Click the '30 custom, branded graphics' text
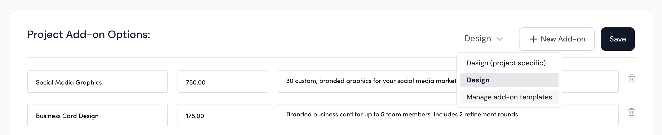Viewport: 662px width, 135px height. 315,81
